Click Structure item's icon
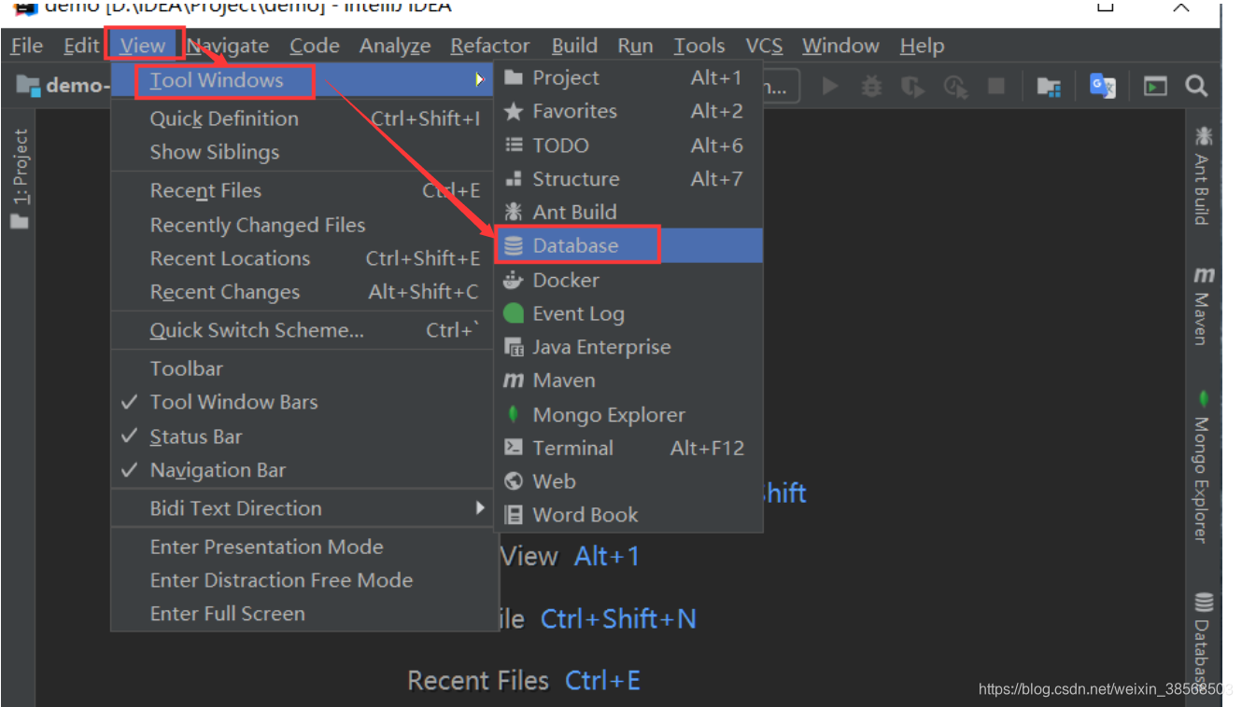The width and height of the screenshot is (1242, 707). (x=514, y=179)
